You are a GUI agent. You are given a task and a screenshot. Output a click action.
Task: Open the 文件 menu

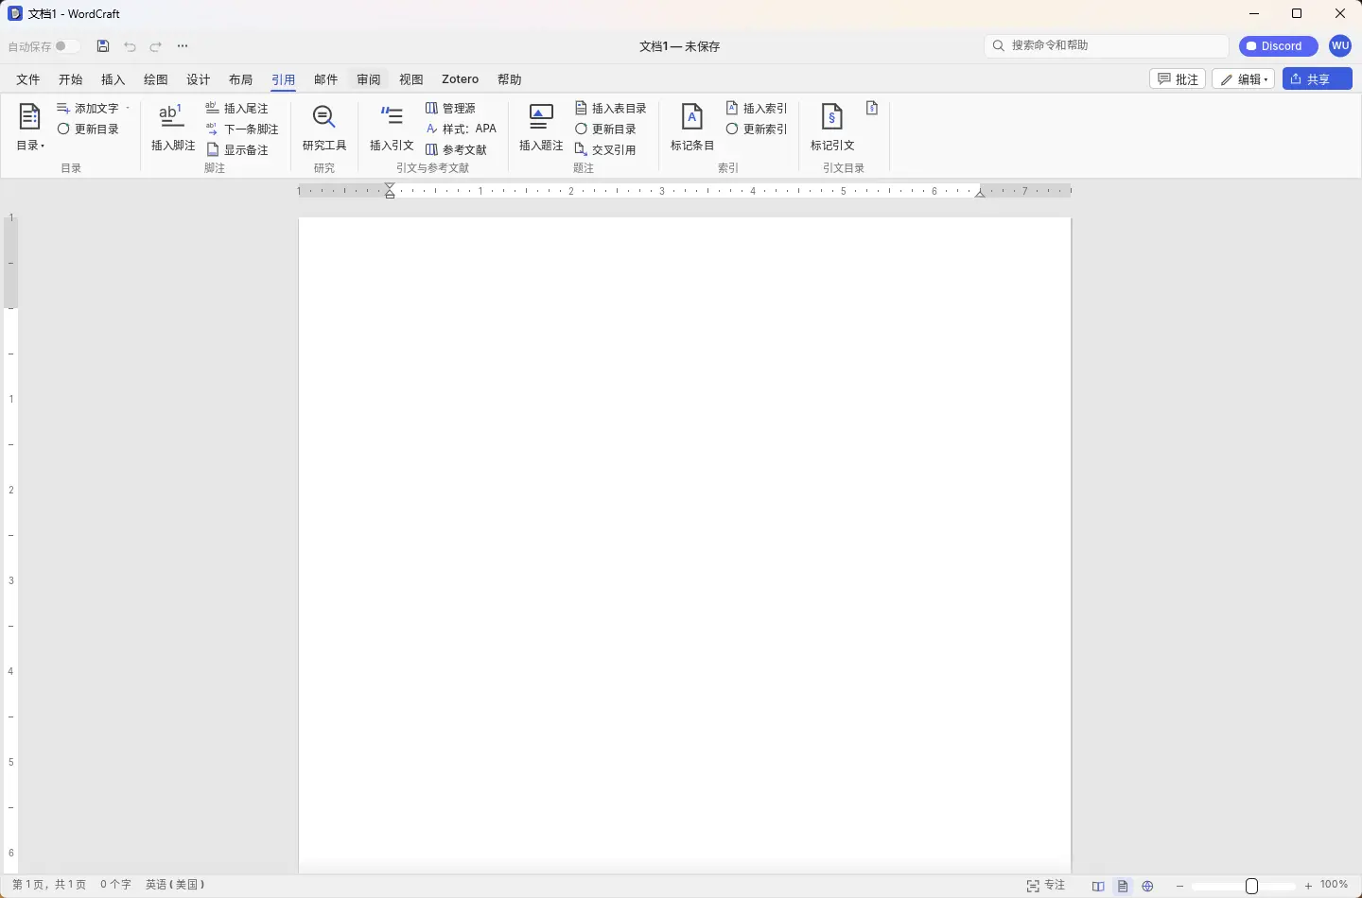pyautogui.click(x=28, y=79)
